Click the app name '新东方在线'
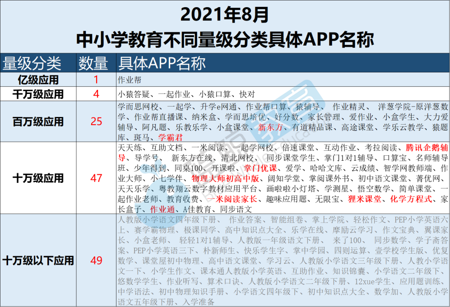 pyautogui.click(x=192, y=158)
